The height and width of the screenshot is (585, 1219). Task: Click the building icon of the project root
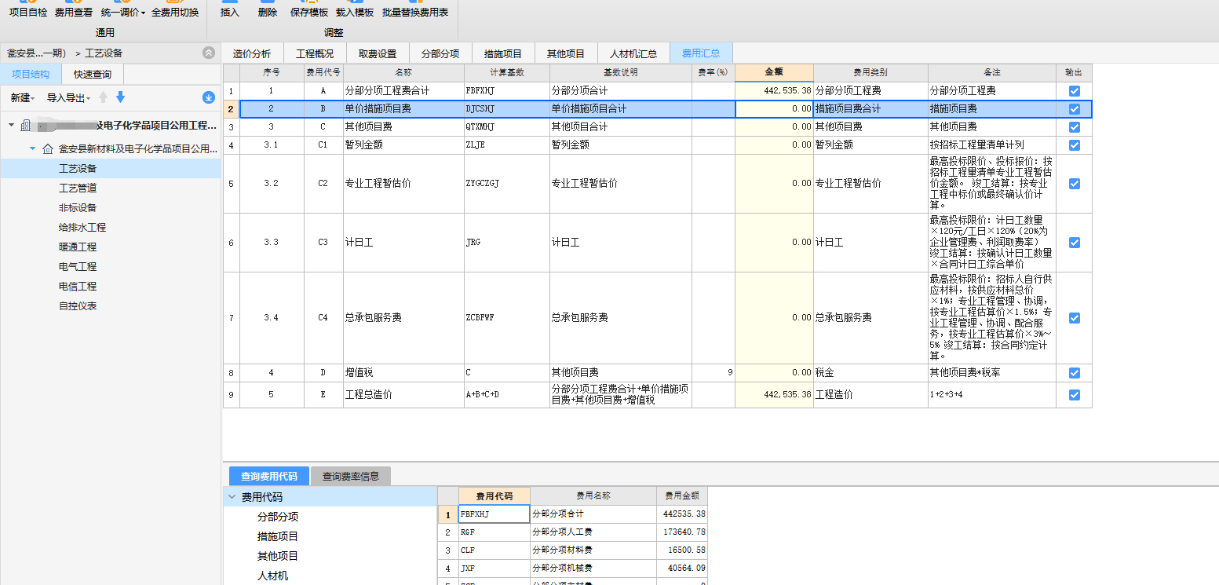click(x=26, y=126)
